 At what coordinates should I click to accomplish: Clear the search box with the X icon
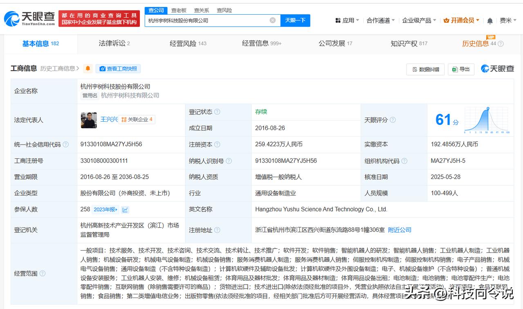point(273,20)
